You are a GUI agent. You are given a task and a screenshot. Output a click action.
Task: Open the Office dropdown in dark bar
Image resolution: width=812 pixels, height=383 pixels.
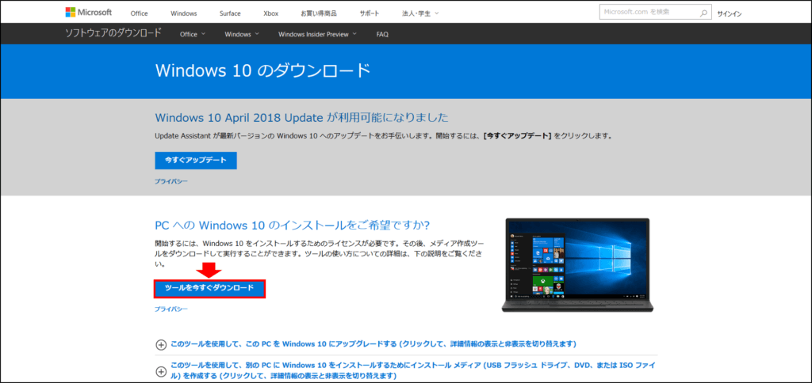point(193,34)
